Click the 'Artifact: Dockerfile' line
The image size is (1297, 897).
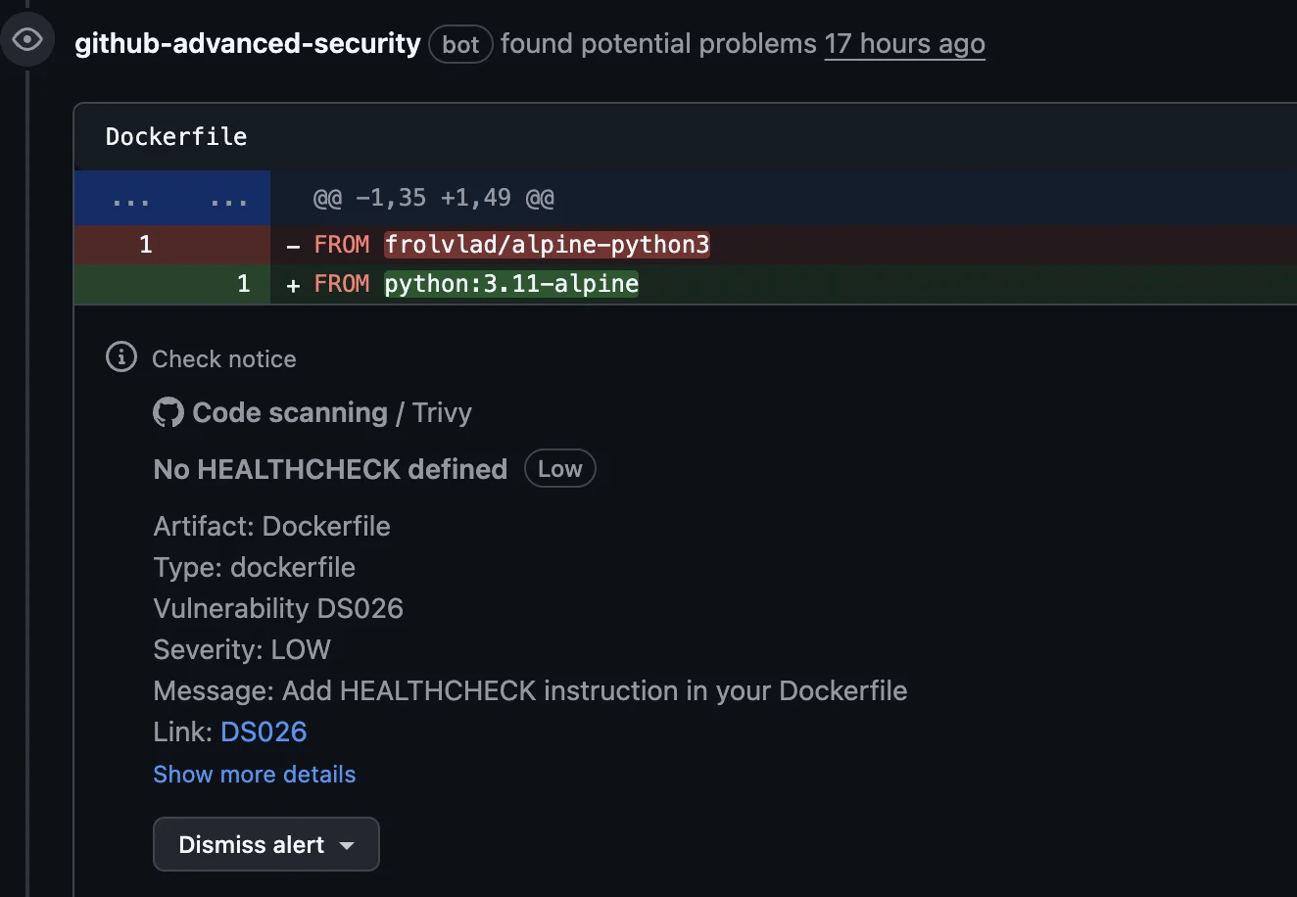pyautogui.click(x=271, y=526)
